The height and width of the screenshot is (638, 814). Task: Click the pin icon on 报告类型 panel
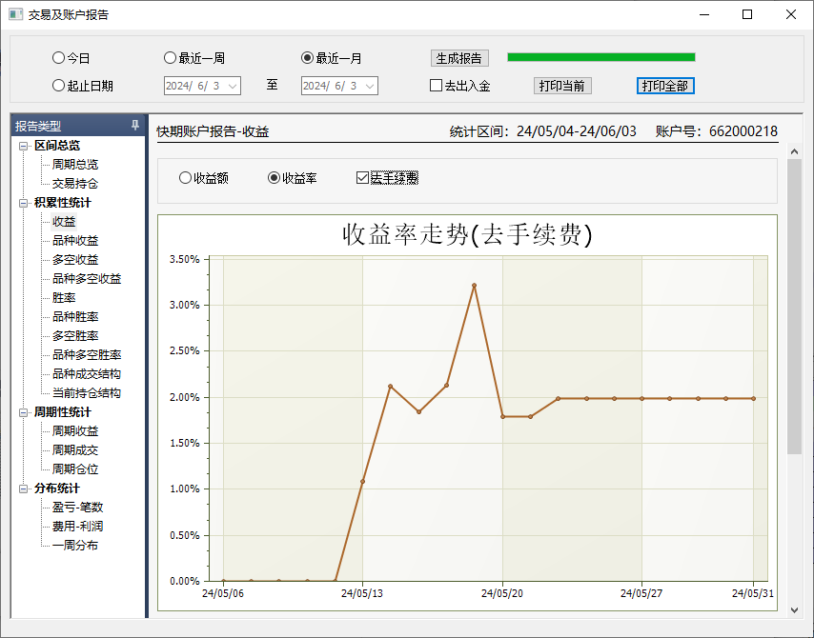(x=135, y=126)
